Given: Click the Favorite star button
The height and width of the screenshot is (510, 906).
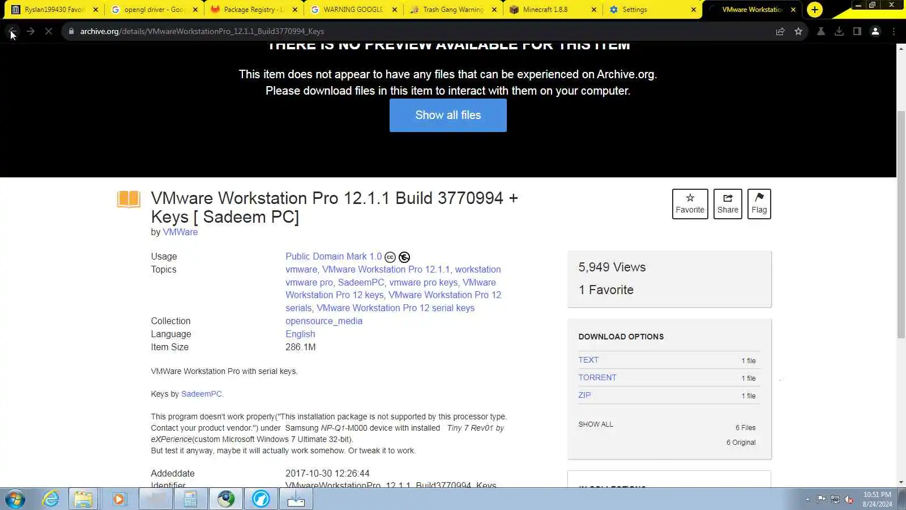Looking at the screenshot, I should (690, 204).
